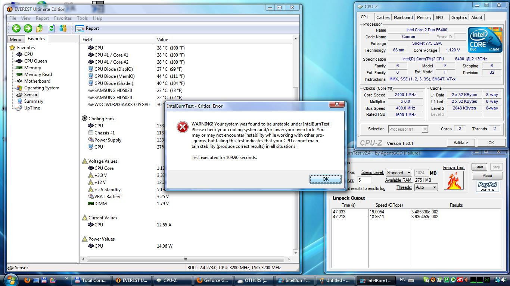The image size is (510, 286).
Task: Switch to Graphics tab in CPU-Z
Action: coord(459,18)
